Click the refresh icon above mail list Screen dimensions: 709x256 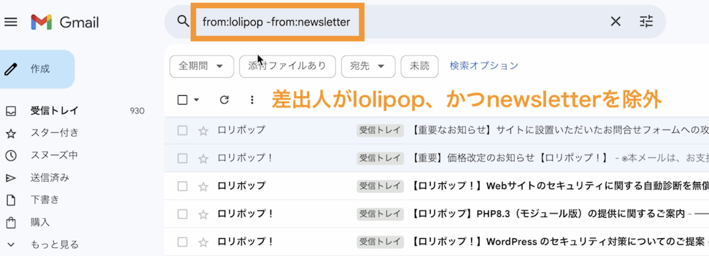click(224, 100)
